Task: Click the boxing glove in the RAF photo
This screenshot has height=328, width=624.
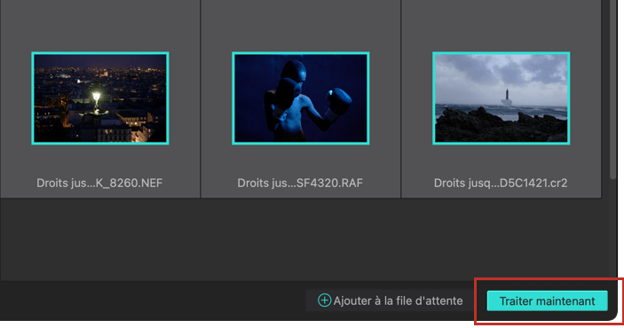Action: [x=338, y=102]
